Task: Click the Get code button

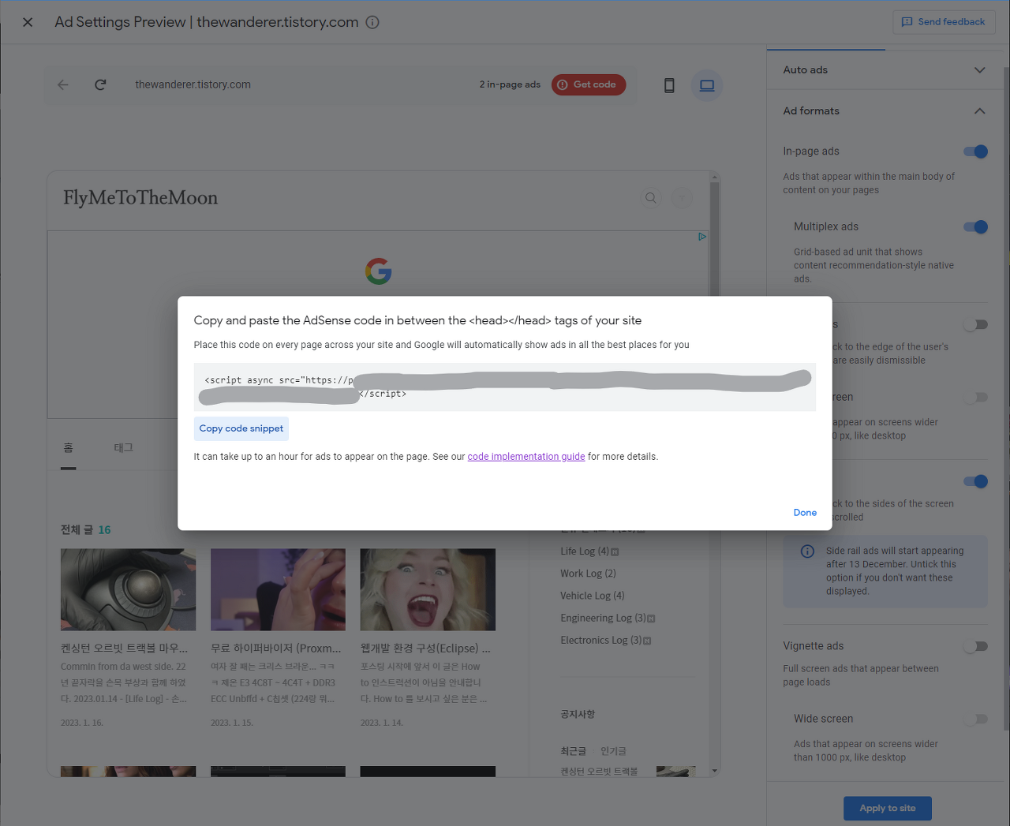Action: [x=589, y=84]
